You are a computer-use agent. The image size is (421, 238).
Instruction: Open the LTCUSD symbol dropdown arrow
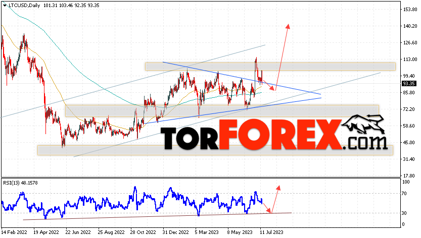click(5, 6)
